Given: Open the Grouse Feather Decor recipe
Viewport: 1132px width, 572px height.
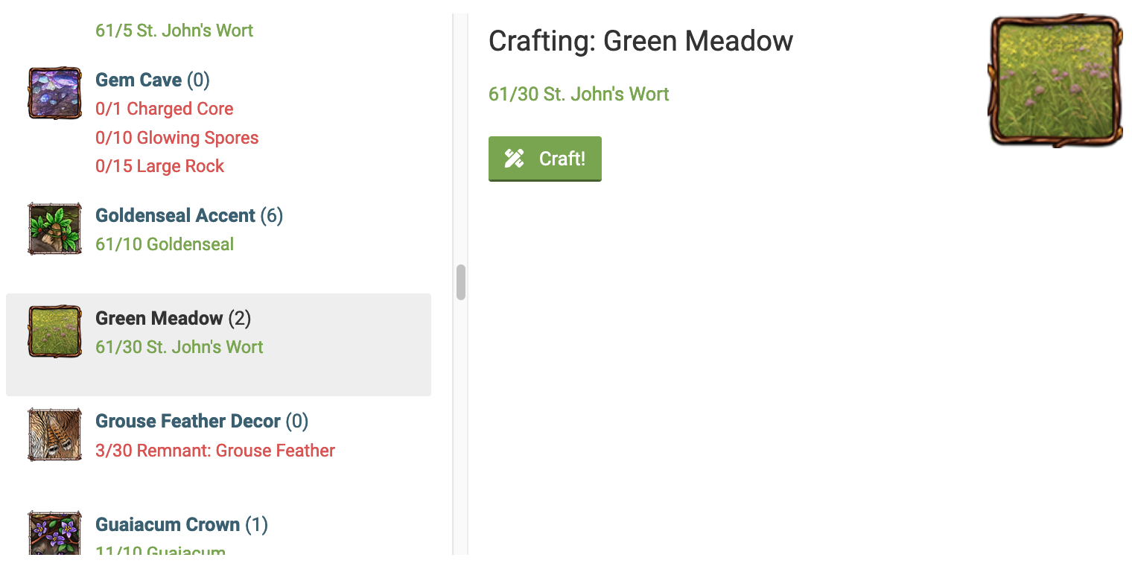Looking at the screenshot, I should (188, 421).
